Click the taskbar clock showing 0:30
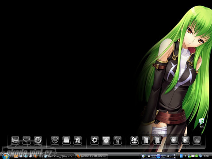The height and width of the screenshot is (159, 212). [x=206, y=156]
